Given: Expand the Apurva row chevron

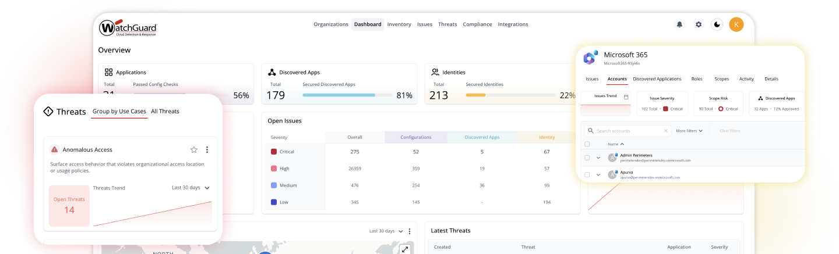Looking at the screenshot, I should click(598, 174).
